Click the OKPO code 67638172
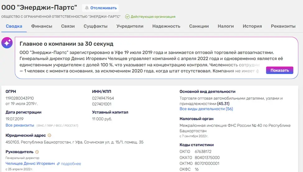This screenshot has width=303, height=172. click(203, 151)
